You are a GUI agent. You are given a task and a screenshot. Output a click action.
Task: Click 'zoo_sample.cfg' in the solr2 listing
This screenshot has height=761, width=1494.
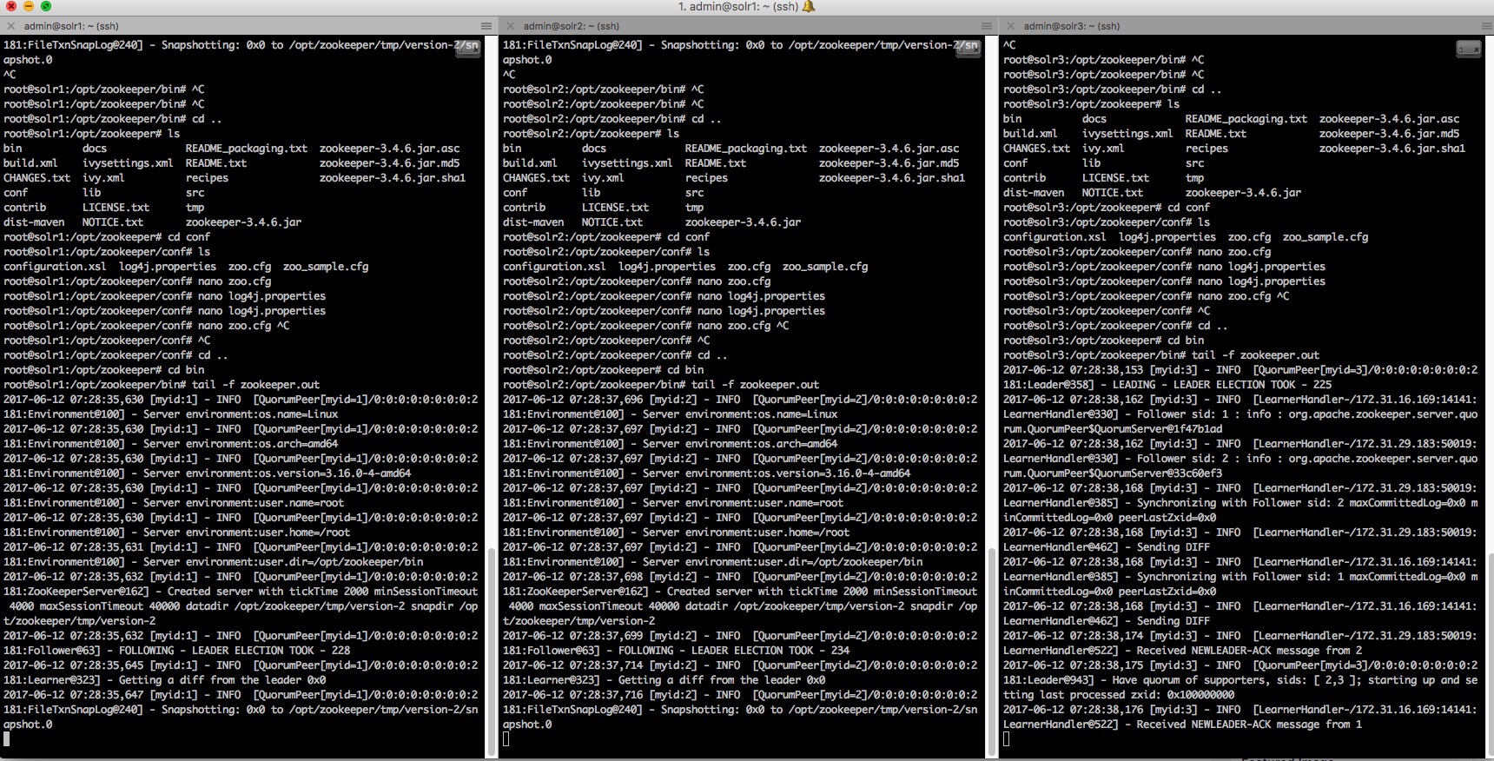[825, 267]
